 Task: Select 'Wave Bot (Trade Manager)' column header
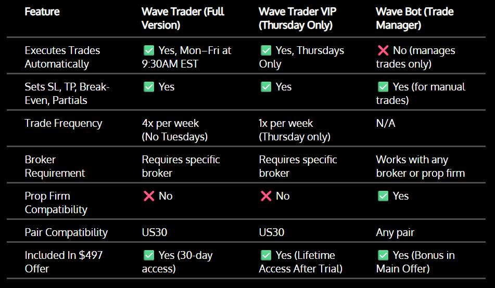click(x=414, y=18)
